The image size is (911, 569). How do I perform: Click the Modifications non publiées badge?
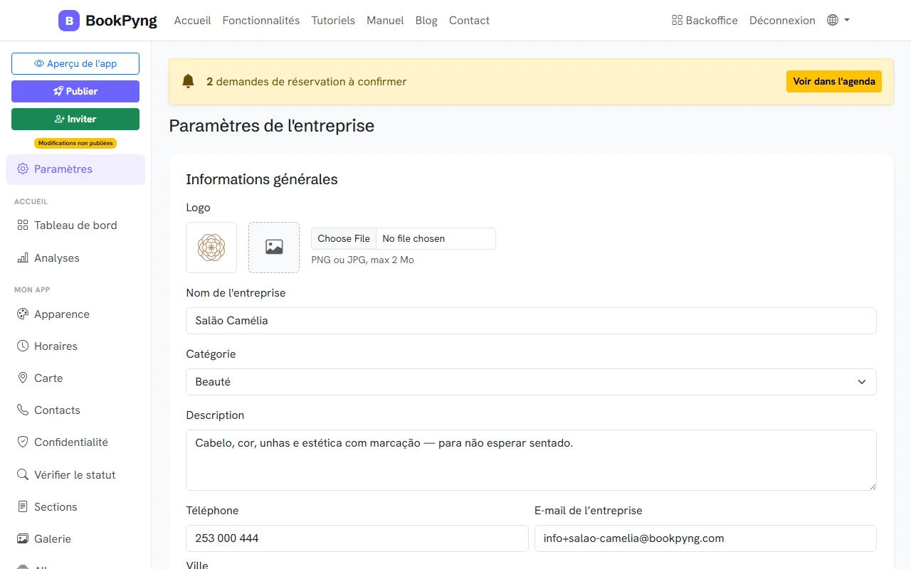(x=75, y=143)
